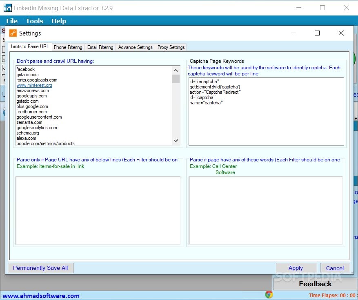358x300 pixels.
Task: Select the Limits to Parse URL tab
Action: (x=30, y=46)
